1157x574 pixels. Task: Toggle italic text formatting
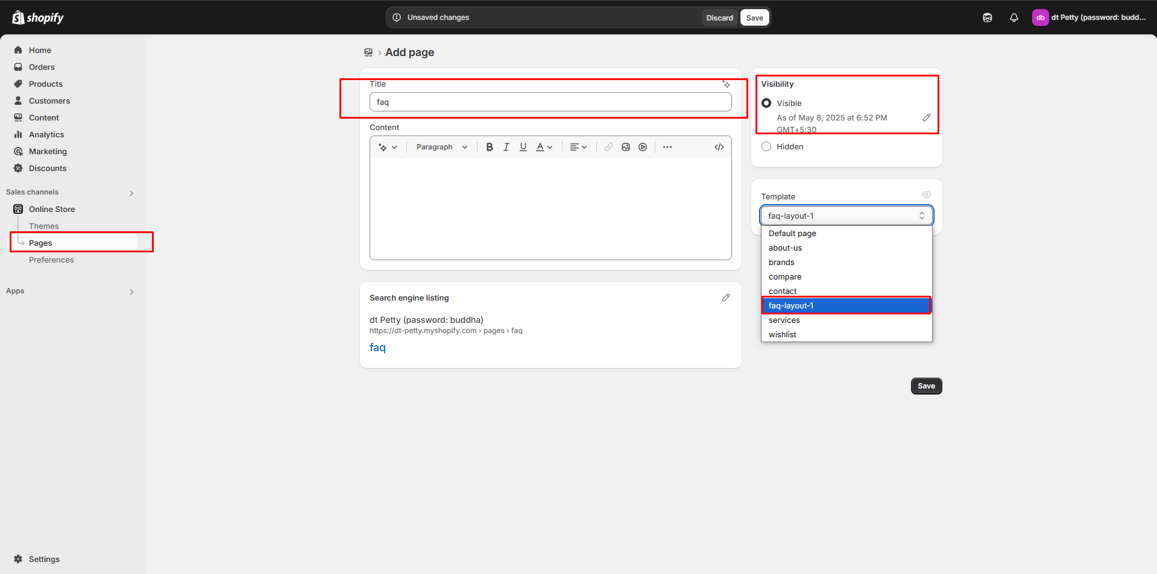click(x=506, y=147)
